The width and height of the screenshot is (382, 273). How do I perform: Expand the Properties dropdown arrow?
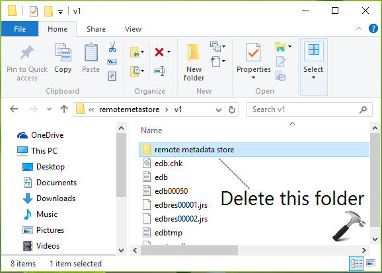(x=253, y=78)
